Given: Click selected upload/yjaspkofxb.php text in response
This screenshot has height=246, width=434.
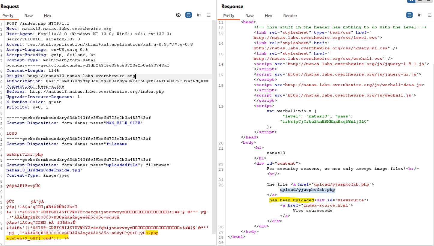Looking at the screenshot, I should pyautogui.click(x=307, y=190).
